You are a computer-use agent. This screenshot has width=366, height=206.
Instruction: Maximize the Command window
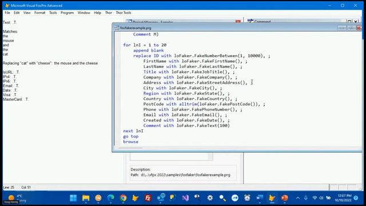pos(349,21)
